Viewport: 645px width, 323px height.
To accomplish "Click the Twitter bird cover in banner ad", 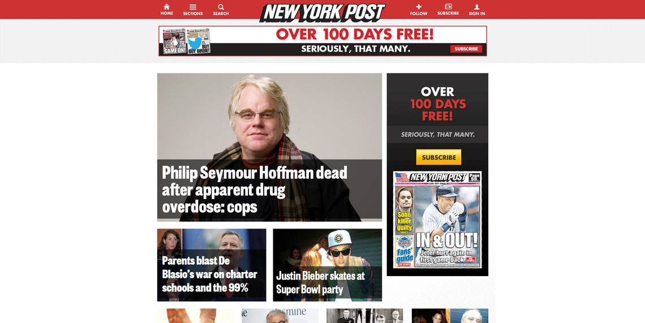I will 199,41.
